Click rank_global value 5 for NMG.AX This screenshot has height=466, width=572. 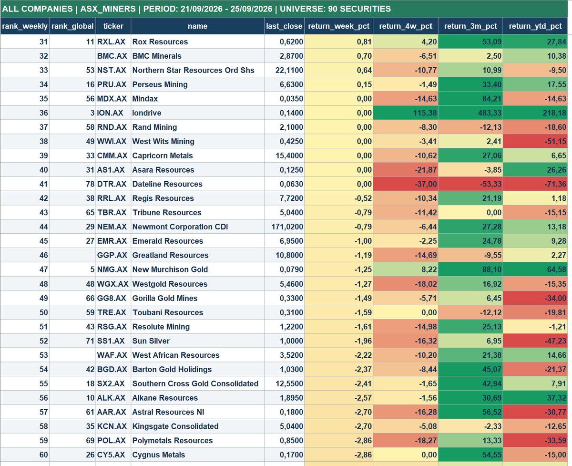72,269
